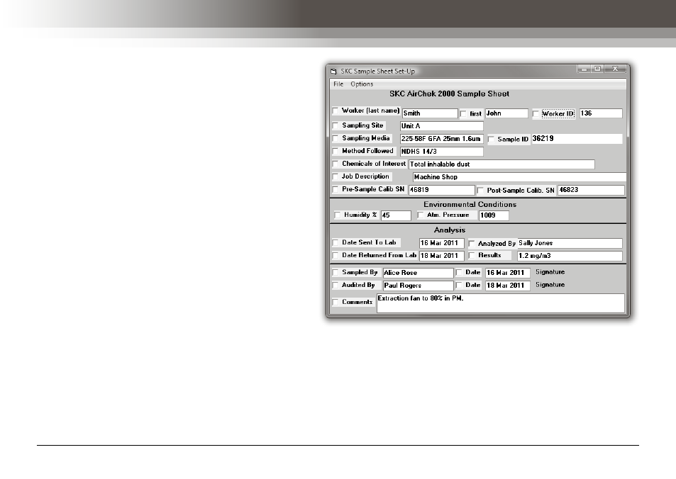Image resolution: width=676 pixels, height=479 pixels.
Task: Click the Worker ID field showing 136
Action: 601,113
